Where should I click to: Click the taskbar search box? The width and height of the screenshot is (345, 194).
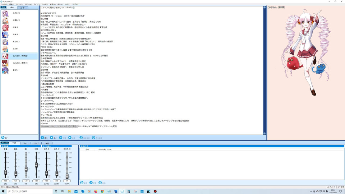tap(30, 191)
